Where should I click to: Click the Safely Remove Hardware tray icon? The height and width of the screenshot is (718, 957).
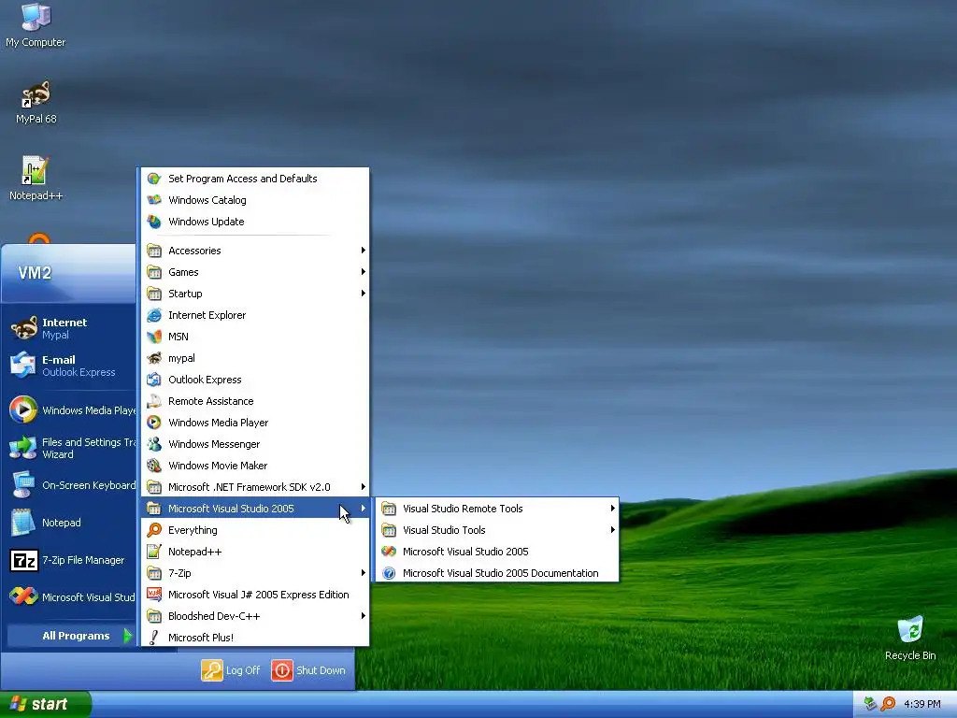[x=871, y=704]
